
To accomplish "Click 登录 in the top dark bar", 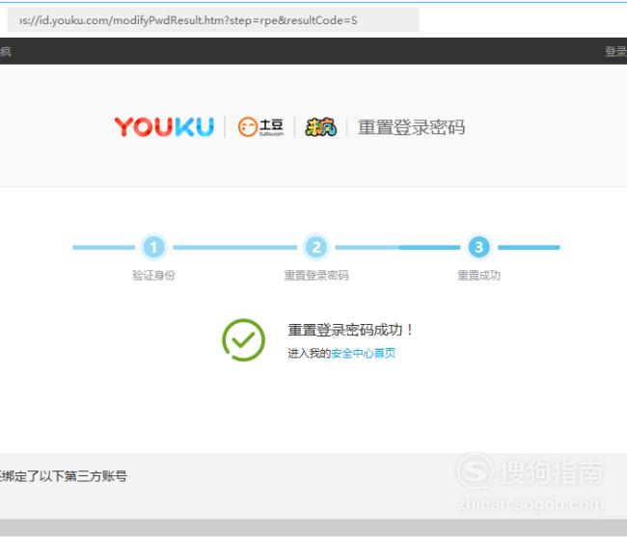I will (x=615, y=51).
